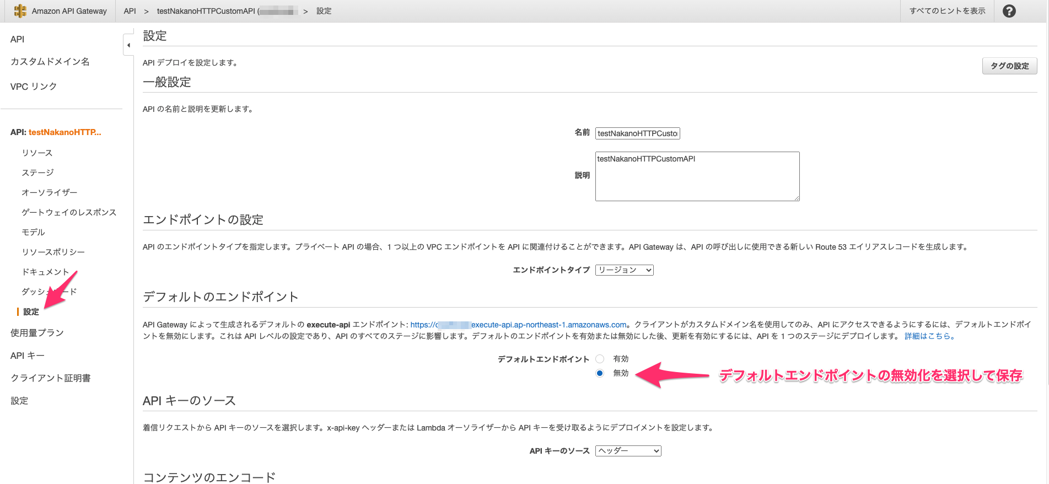Click the API キーのソース section heading
The width and height of the screenshot is (1049, 484).
click(x=189, y=401)
